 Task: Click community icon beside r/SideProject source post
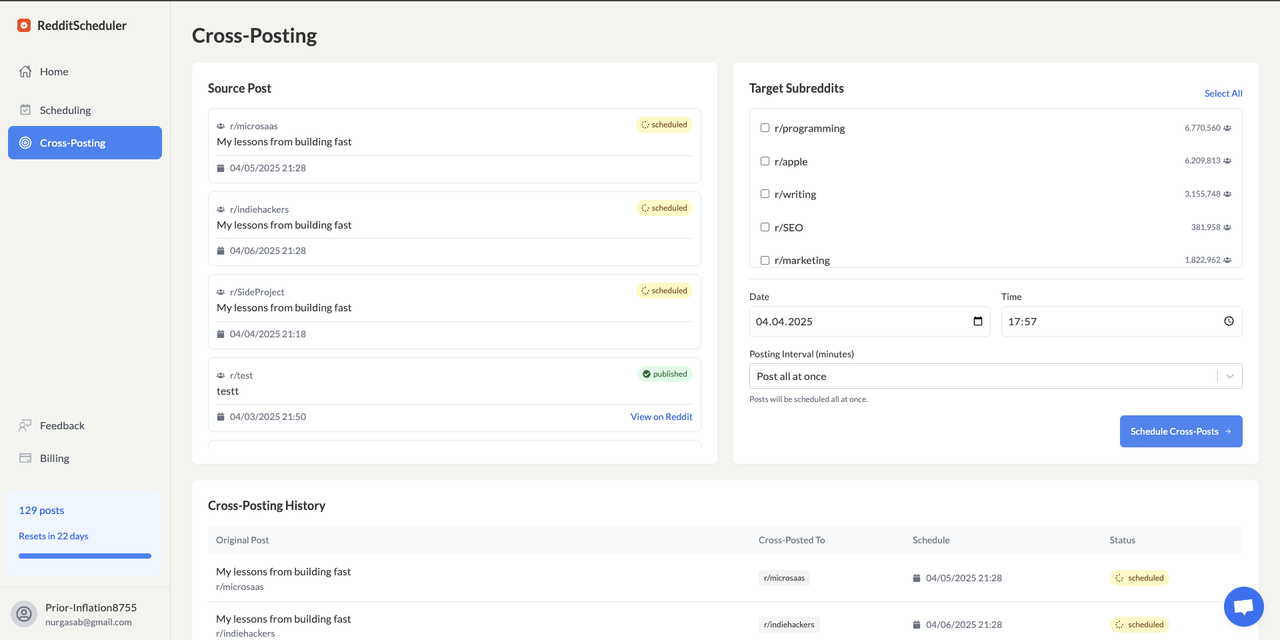(221, 292)
